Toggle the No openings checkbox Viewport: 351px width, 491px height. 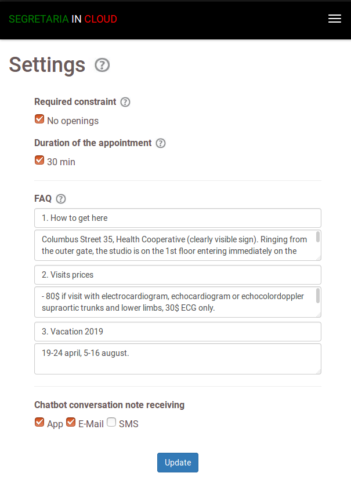click(x=39, y=119)
